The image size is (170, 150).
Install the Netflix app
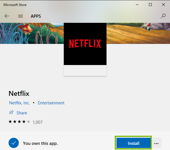point(134,143)
